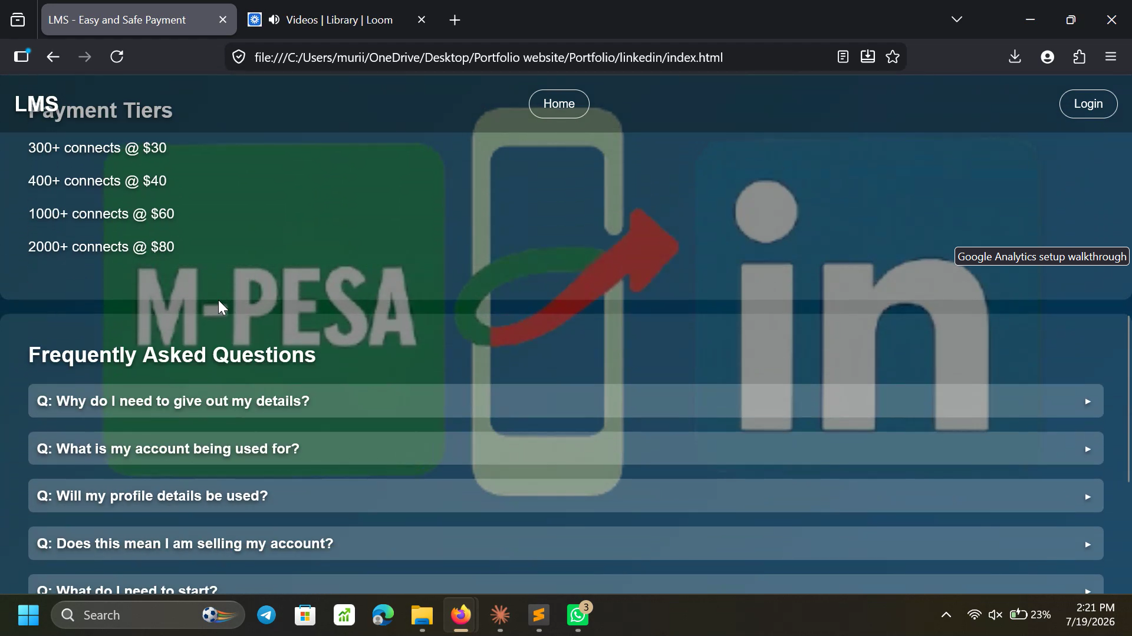The width and height of the screenshot is (1132, 636).
Task: Open the Firefox application menu
Action: [x=1111, y=57]
